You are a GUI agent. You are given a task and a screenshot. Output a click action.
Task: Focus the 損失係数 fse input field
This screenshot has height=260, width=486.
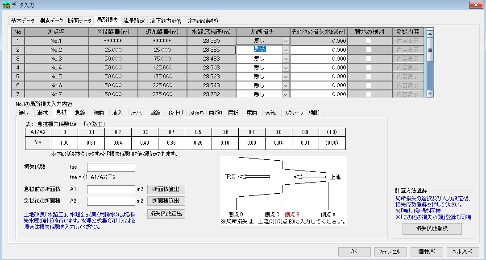click(x=111, y=167)
